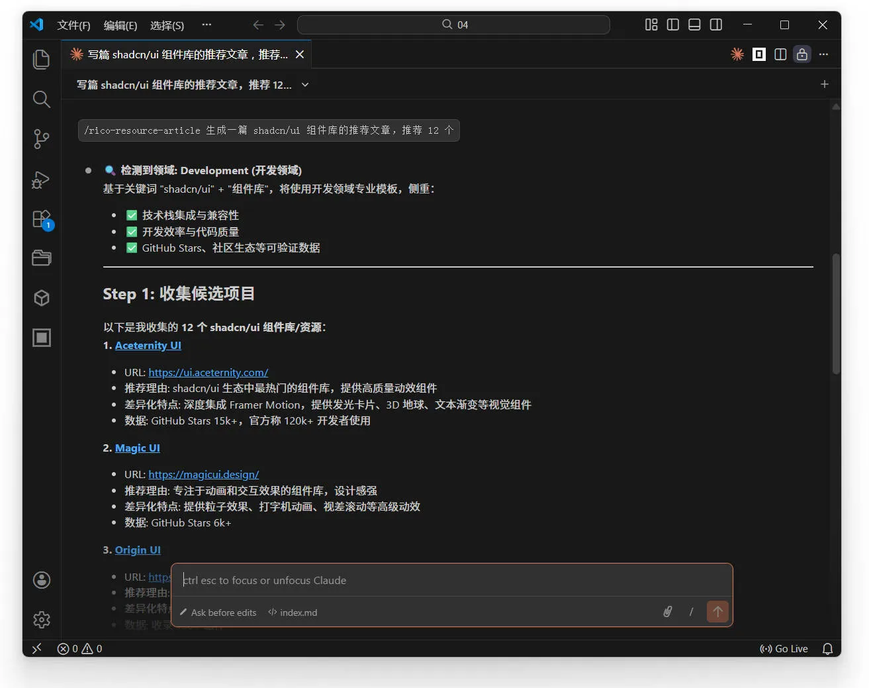Select the Search icon in the activity bar
This screenshot has height=688, width=869.
click(41, 99)
